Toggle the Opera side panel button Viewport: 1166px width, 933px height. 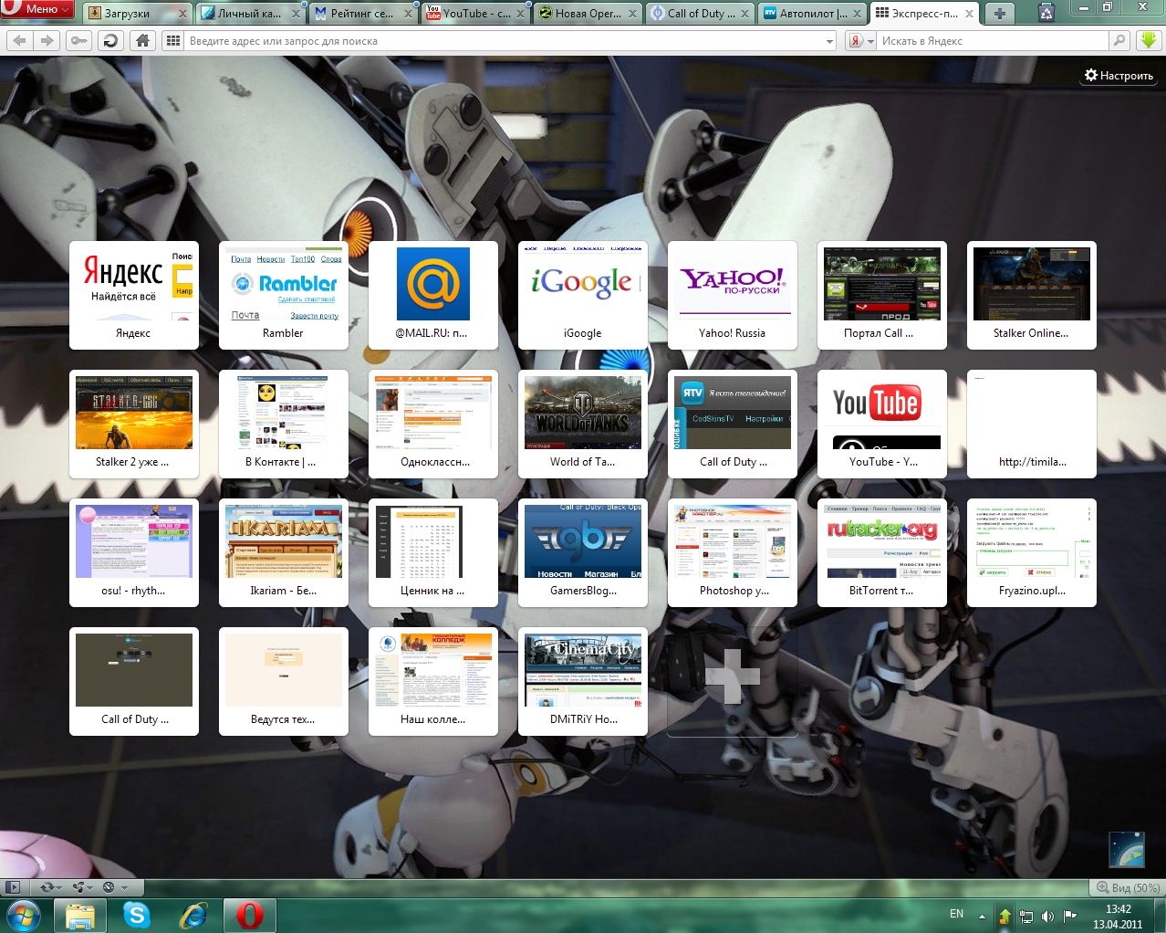coord(12,886)
